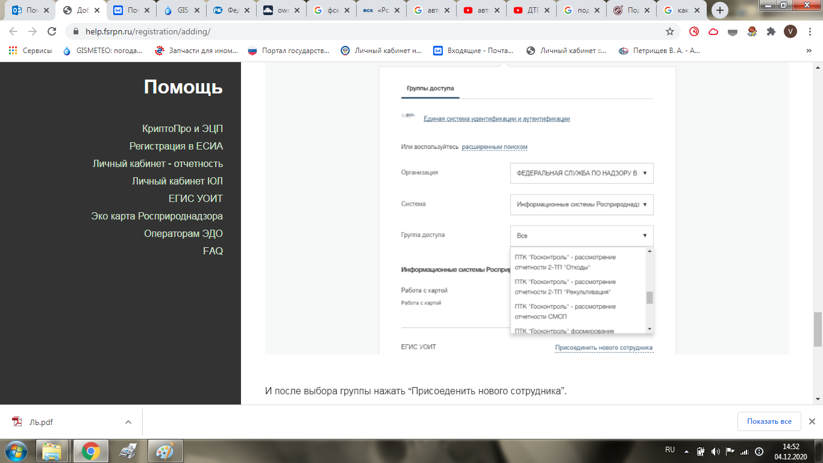
Task: Open the FAQ sidebar link
Action: (x=213, y=251)
